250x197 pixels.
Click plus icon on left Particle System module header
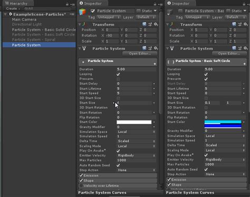tap(155, 64)
